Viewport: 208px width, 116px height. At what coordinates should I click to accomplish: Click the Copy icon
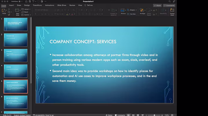pos(9,12)
